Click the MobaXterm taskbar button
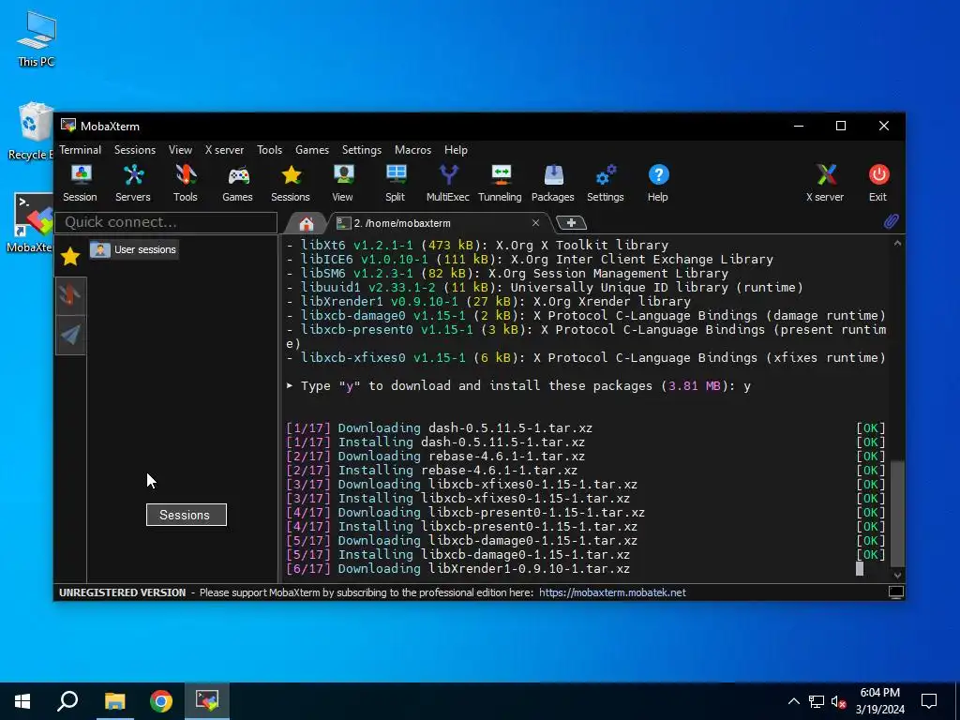Image resolution: width=960 pixels, height=720 pixels. click(x=207, y=701)
